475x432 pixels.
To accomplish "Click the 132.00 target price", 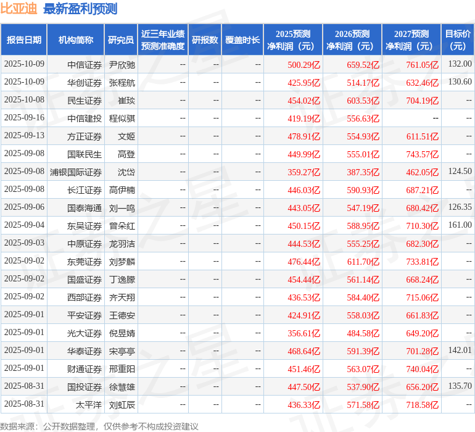I will pyautogui.click(x=460, y=64).
